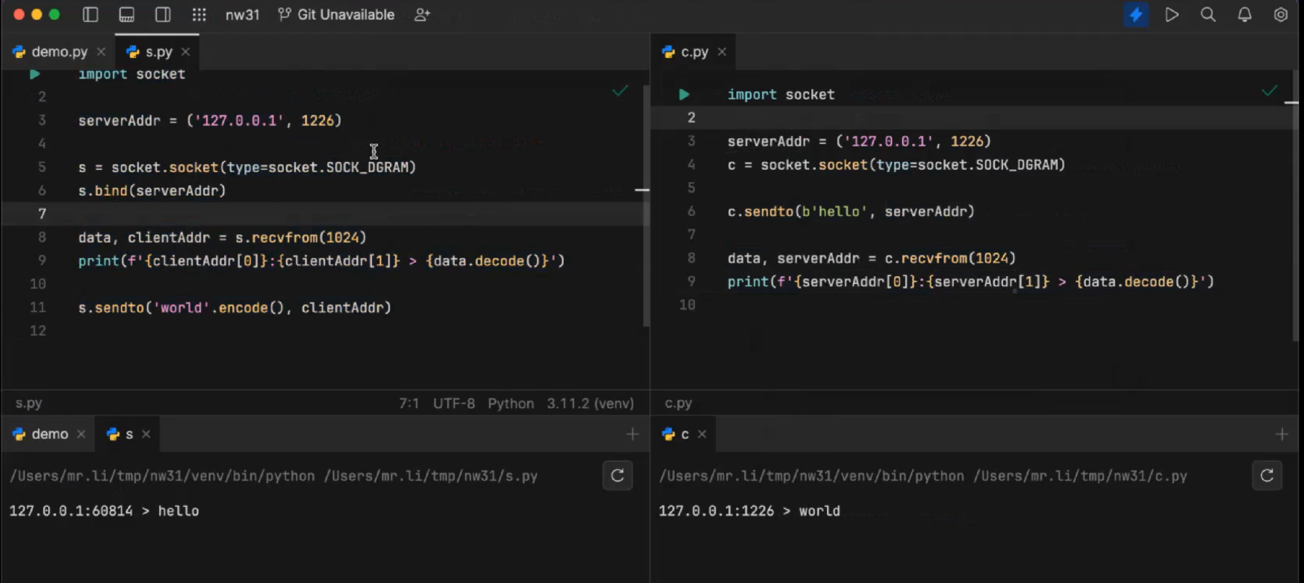Open notifications bell
Image resolution: width=1304 pixels, height=583 pixels.
tap(1244, 15)
